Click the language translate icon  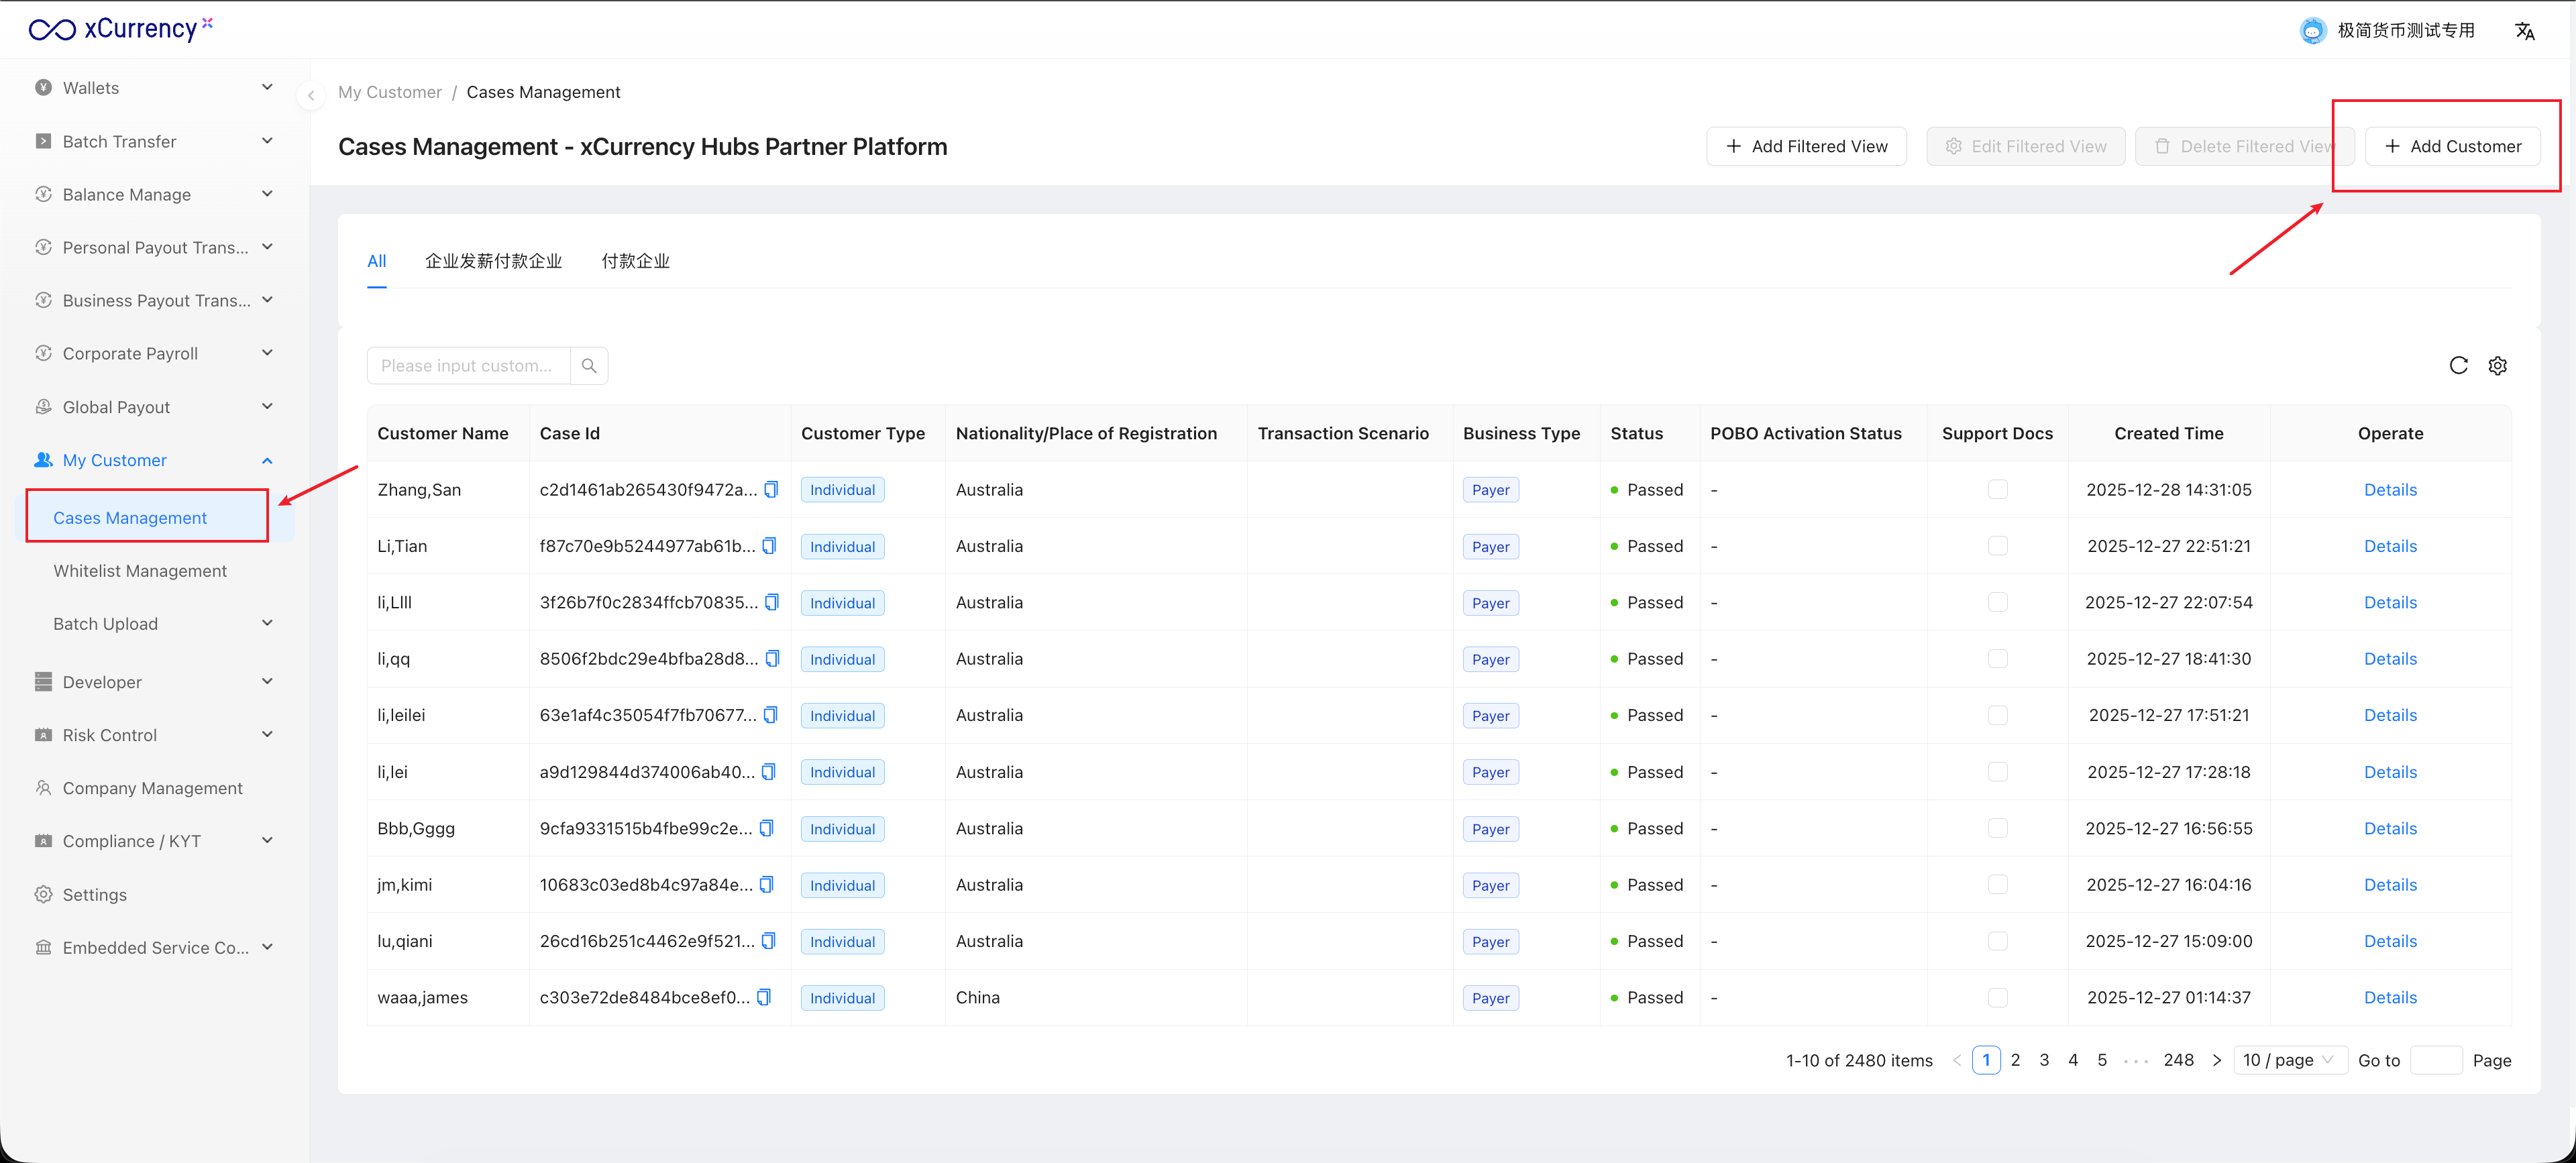pyautogui.click(x=2524, y=31)
